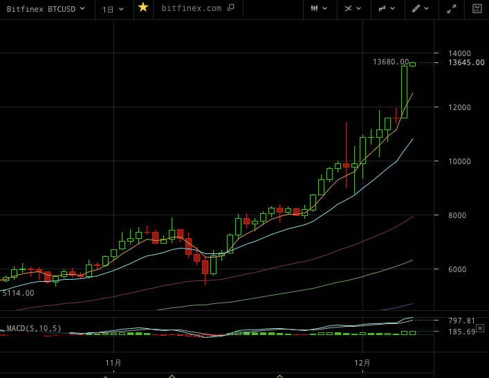This screenshot has height=378, width=489.
Task: Click the 13645.00 current price label
Action: pyautogui.click(x=466, y=62)
